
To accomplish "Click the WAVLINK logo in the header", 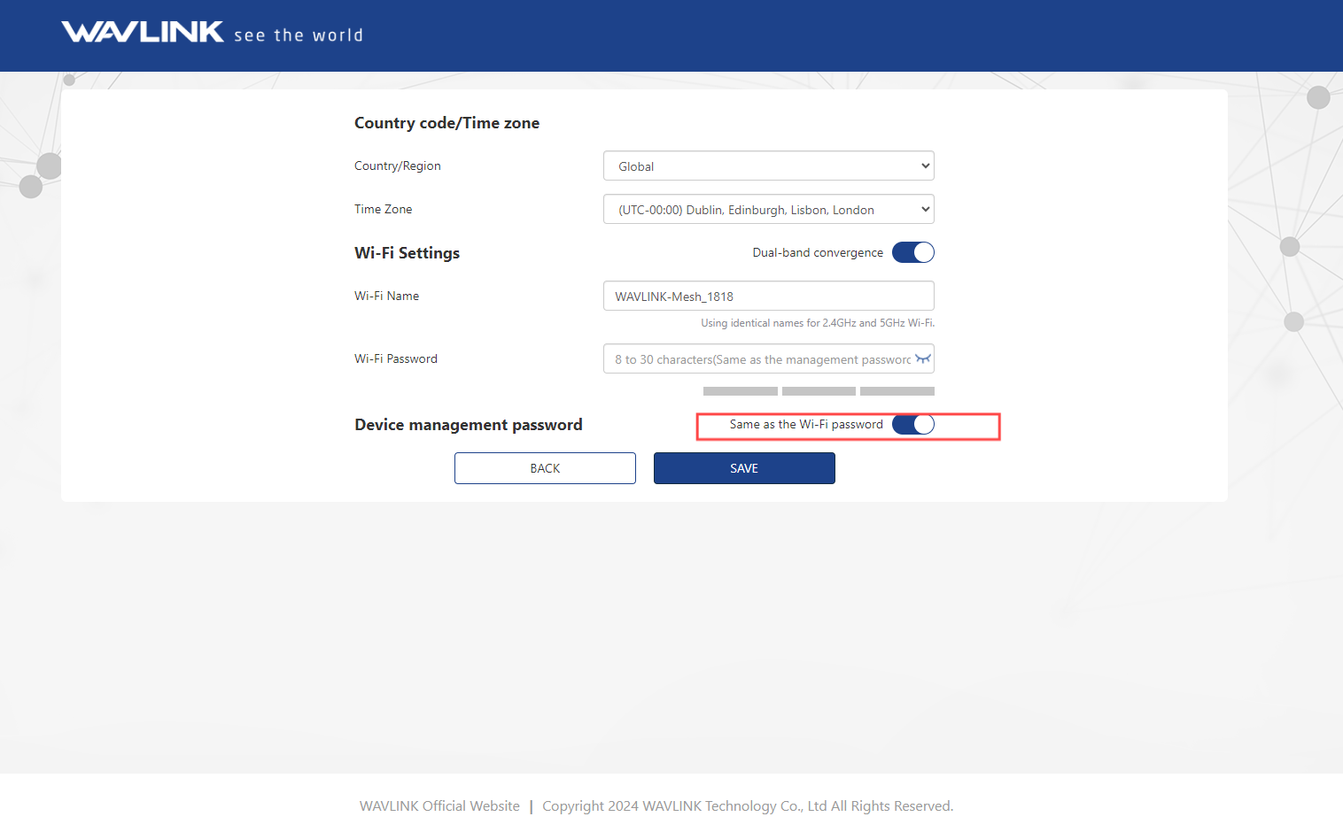I will pyautogui.click(x=143, y=33).
